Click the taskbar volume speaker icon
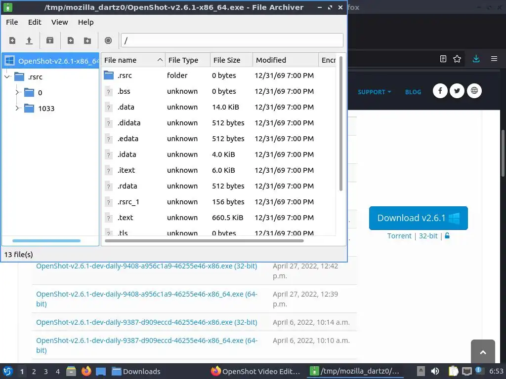506x379 pixels. point(435,371)
